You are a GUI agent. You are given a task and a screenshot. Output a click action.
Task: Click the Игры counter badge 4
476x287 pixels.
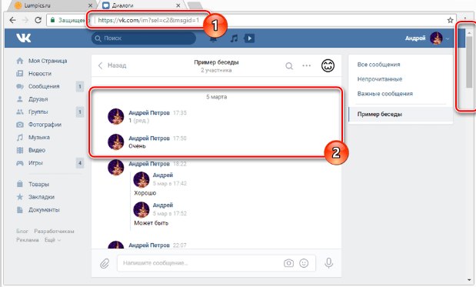(80, 163)
